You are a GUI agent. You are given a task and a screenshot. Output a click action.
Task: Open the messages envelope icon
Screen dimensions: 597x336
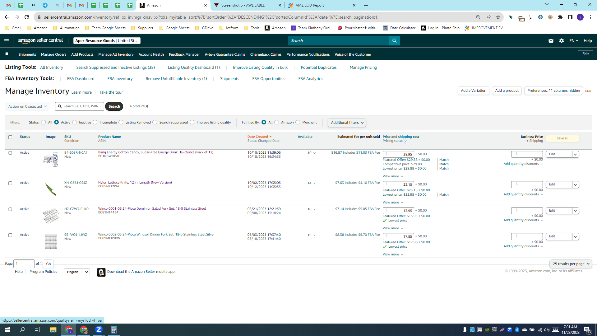[551, 41]
